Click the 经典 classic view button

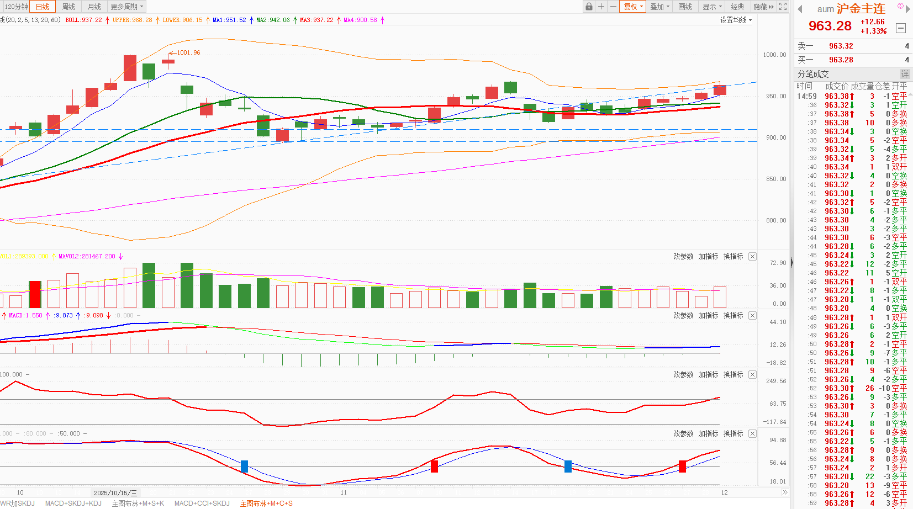coord(737,7)
